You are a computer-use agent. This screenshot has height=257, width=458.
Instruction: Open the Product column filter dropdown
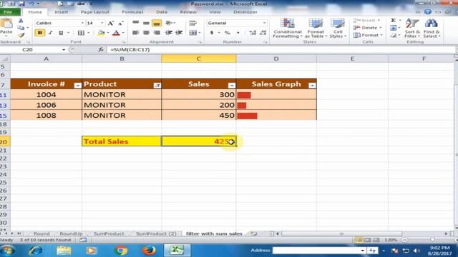[157, 86]
